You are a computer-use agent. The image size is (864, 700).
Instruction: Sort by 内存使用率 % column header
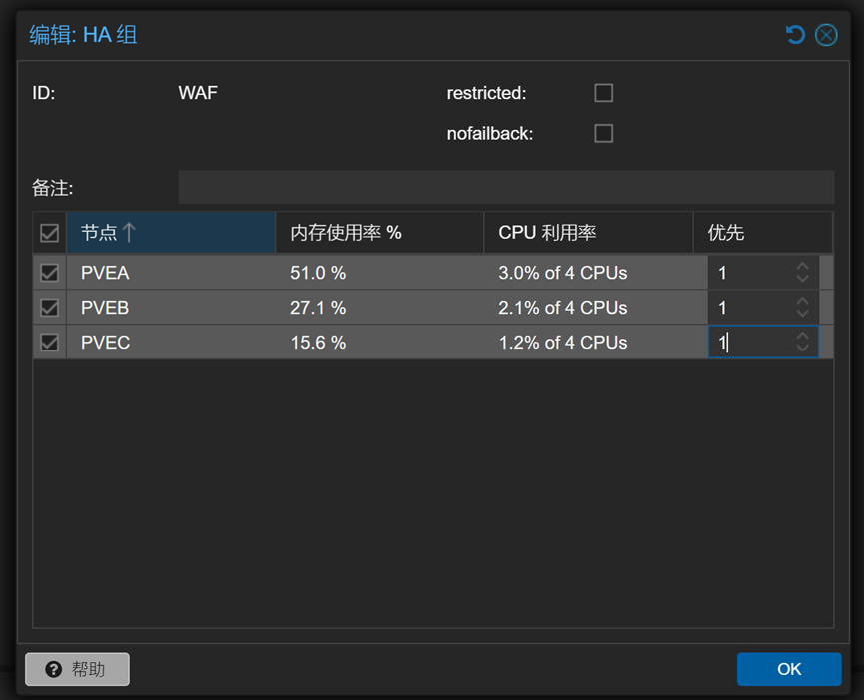[380, 233]
